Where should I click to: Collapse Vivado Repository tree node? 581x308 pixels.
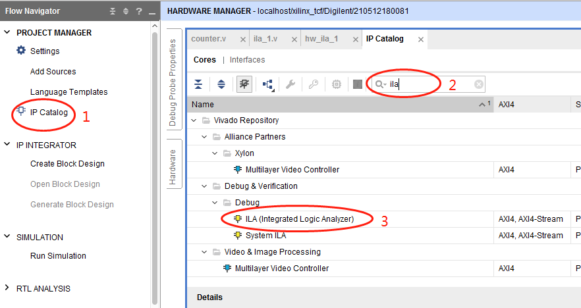[x=194, y=120]
